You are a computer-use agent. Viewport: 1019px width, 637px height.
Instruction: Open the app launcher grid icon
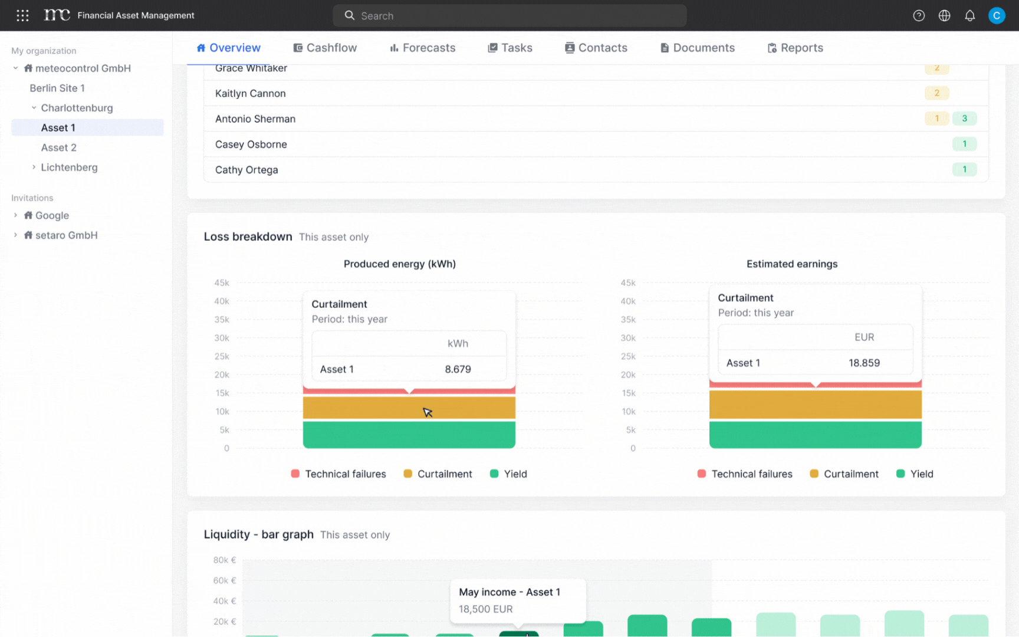22,15
